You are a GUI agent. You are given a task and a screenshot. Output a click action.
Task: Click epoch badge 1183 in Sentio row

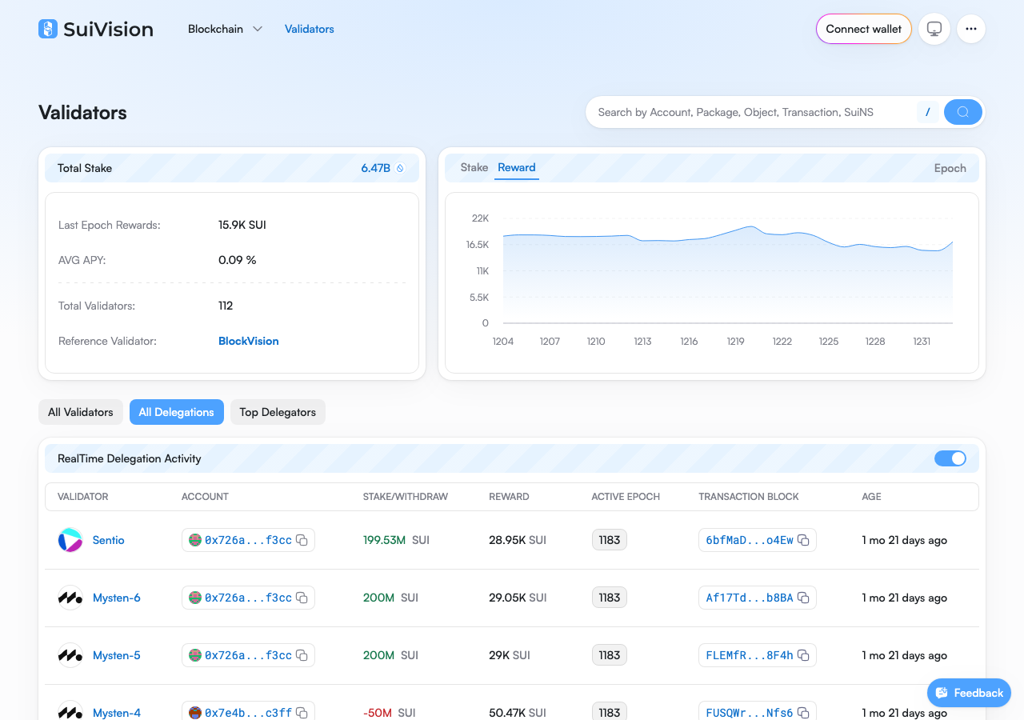(x=610, y=540)
